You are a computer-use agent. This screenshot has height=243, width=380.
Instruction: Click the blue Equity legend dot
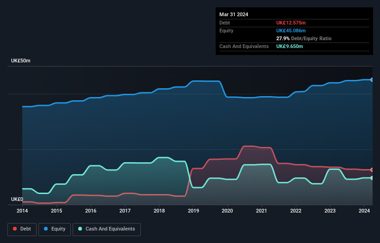click(x=46, y=229)
